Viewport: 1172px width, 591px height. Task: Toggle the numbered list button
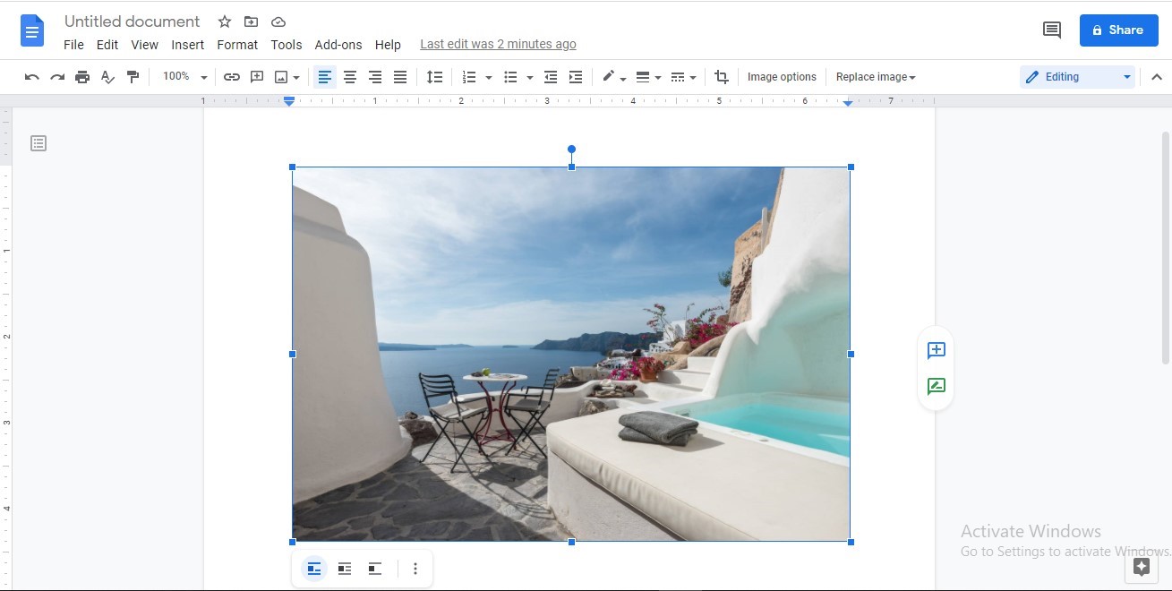coord(469,77)
